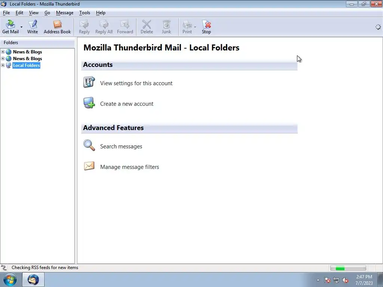Click the Reply All toolbar icon
This screenshot has width=383, height=287.
pos(104,27)
